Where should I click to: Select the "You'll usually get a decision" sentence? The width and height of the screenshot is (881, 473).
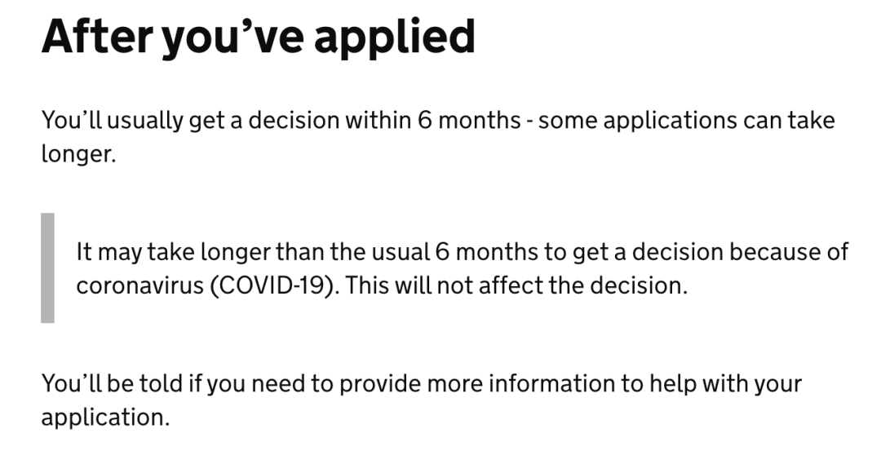point(438,136)
